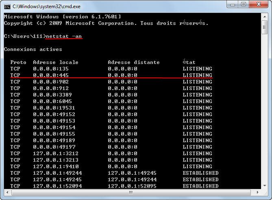Image resolution: width=272 pixels, height=200 pixels.
Task: Maximize the command prompt window
Action: coord(244,4)
